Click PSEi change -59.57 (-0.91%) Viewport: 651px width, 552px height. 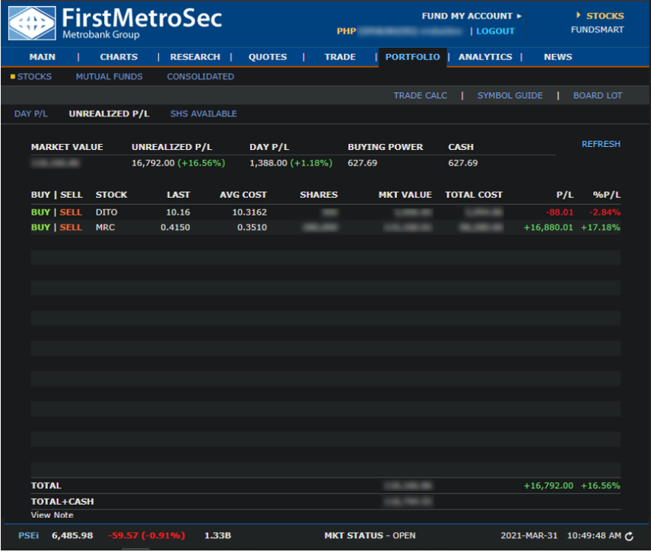(147, 536)
